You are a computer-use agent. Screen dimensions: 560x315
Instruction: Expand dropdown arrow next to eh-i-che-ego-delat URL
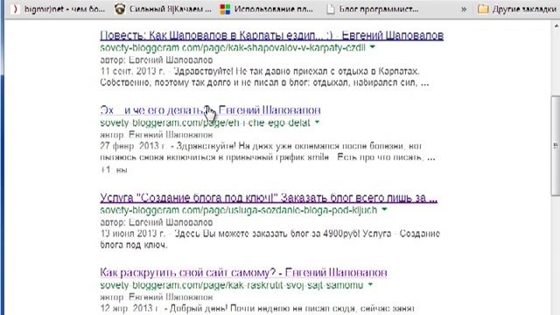tap(317, 122)
